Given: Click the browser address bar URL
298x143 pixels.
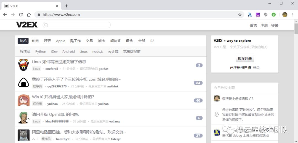Looking at the screenshot, I should click(61, 15).
